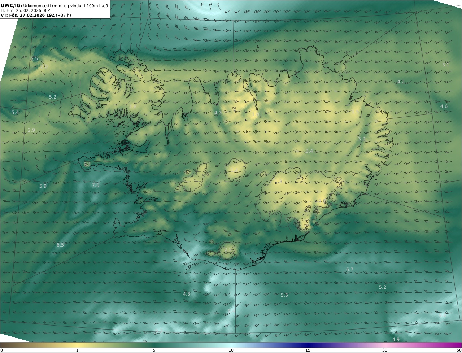Click the 3.4 value on the map

(309, 151)
